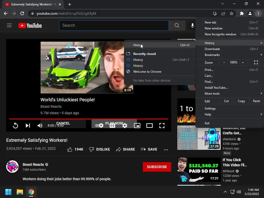Click Paste in the Edit row
This screenshot has height=198, width=264.
click(257, 101)
